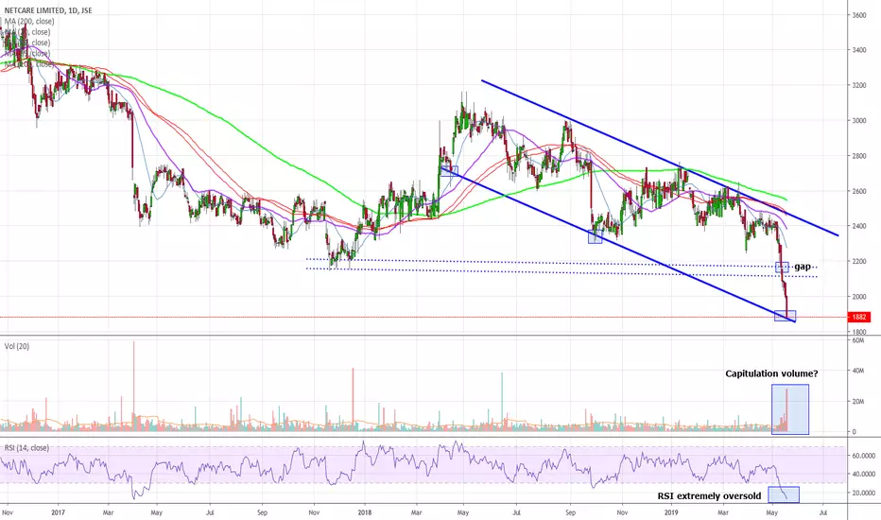Click the 3400 price axis label

click(x=859, y=50)
